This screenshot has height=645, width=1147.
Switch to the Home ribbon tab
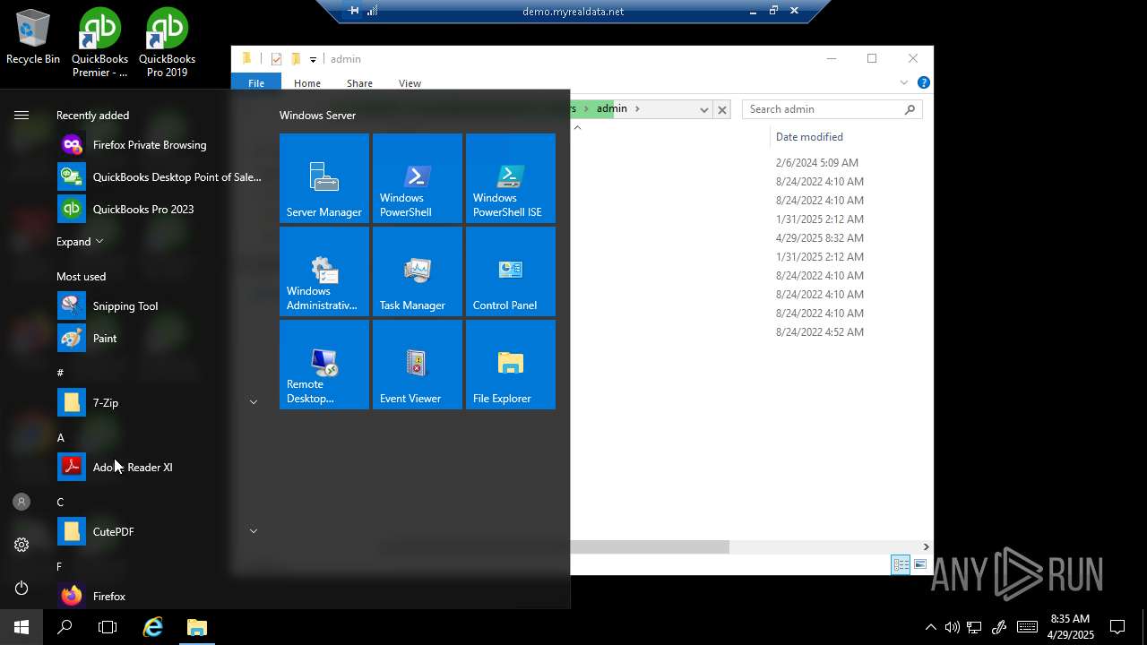point(307,83)
